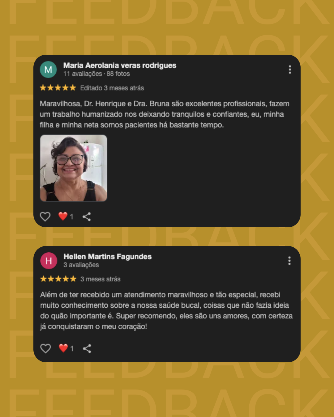Click 'Editado 3 meses atrás' timestamp
The height and width of the screenshot is (417, 334).
[112, 88]
